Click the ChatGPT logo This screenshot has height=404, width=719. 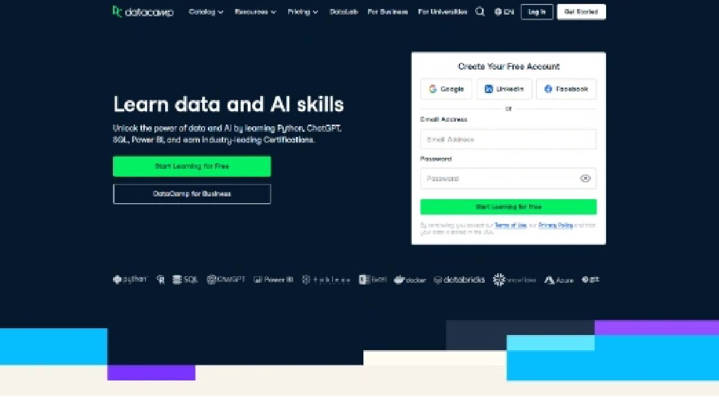point(226,279)
